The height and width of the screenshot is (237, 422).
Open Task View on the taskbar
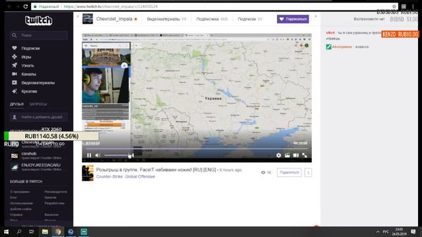(x=32, y=232)
